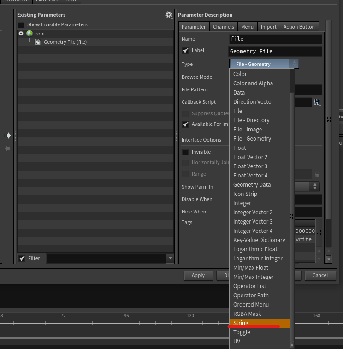Select Logarithmic Float type option
Screen dimensions: 343x349
[260, 249]
